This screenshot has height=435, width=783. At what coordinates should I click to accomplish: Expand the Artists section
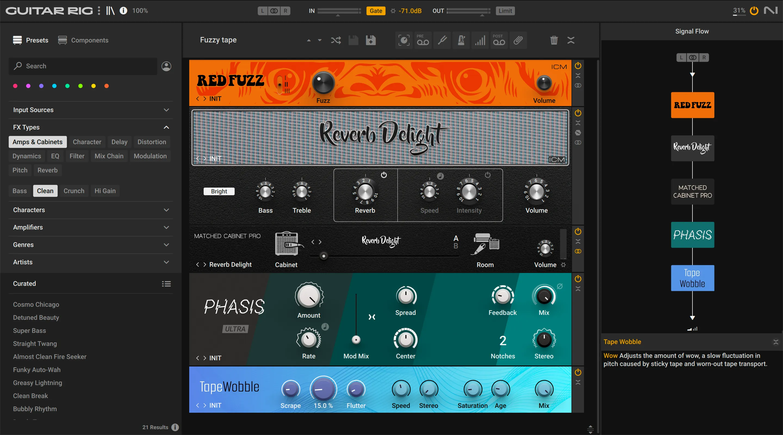pos(91,262)
